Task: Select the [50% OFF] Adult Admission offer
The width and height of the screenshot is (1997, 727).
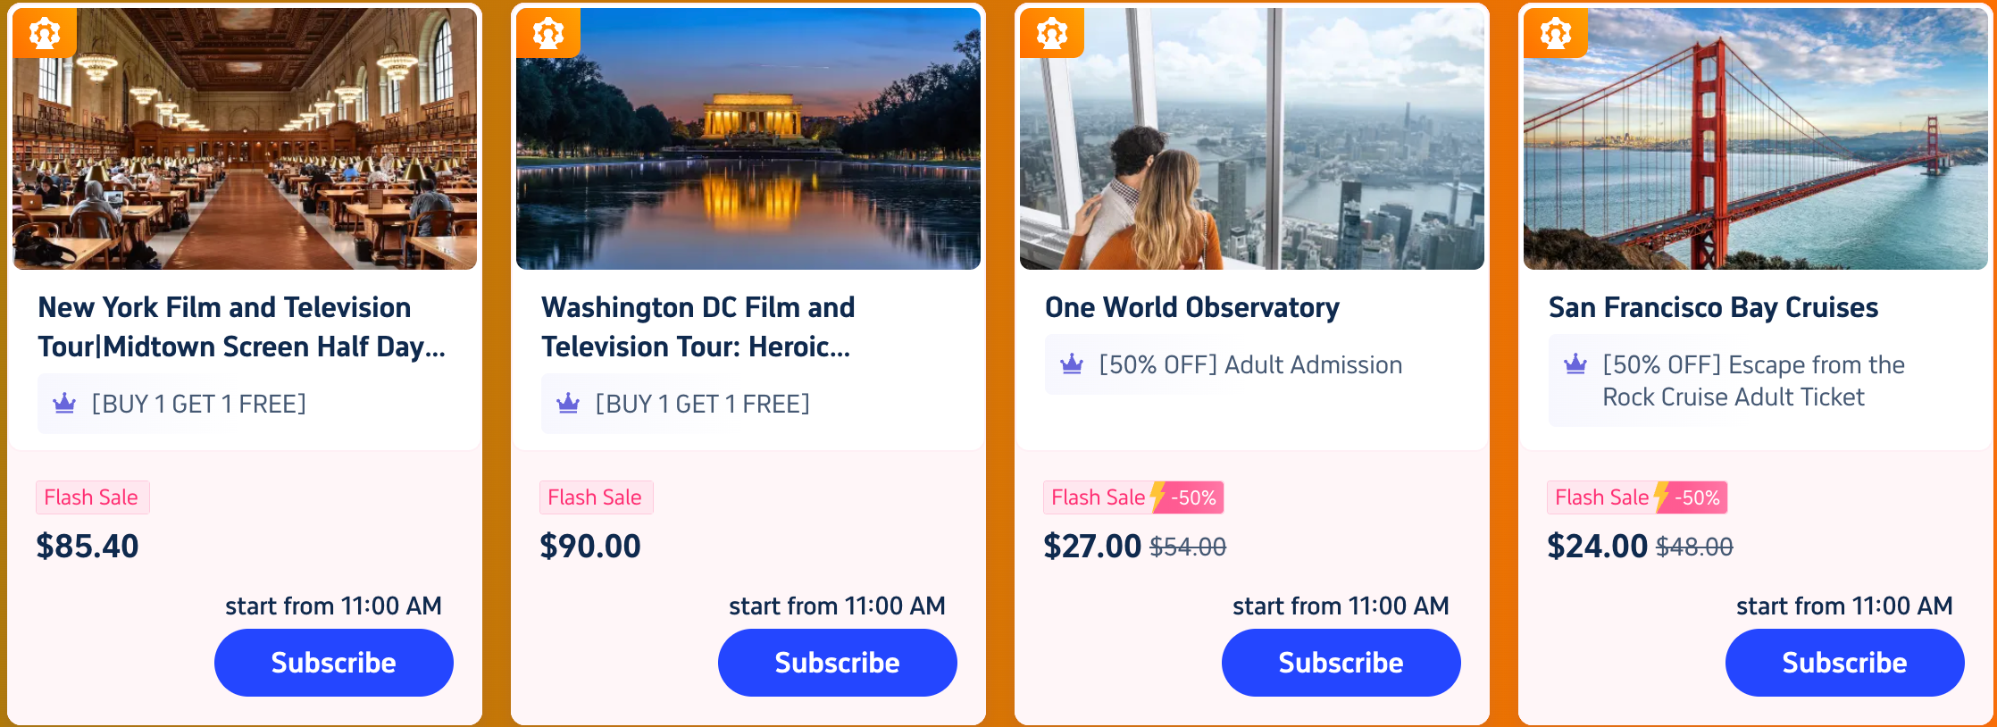Action: [x=1250, y=364]
